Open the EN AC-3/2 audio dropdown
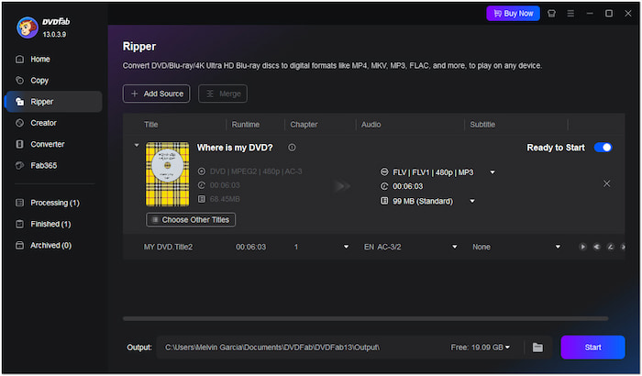The height and width of the screenshot is (376, 642). tap(453, 247)
